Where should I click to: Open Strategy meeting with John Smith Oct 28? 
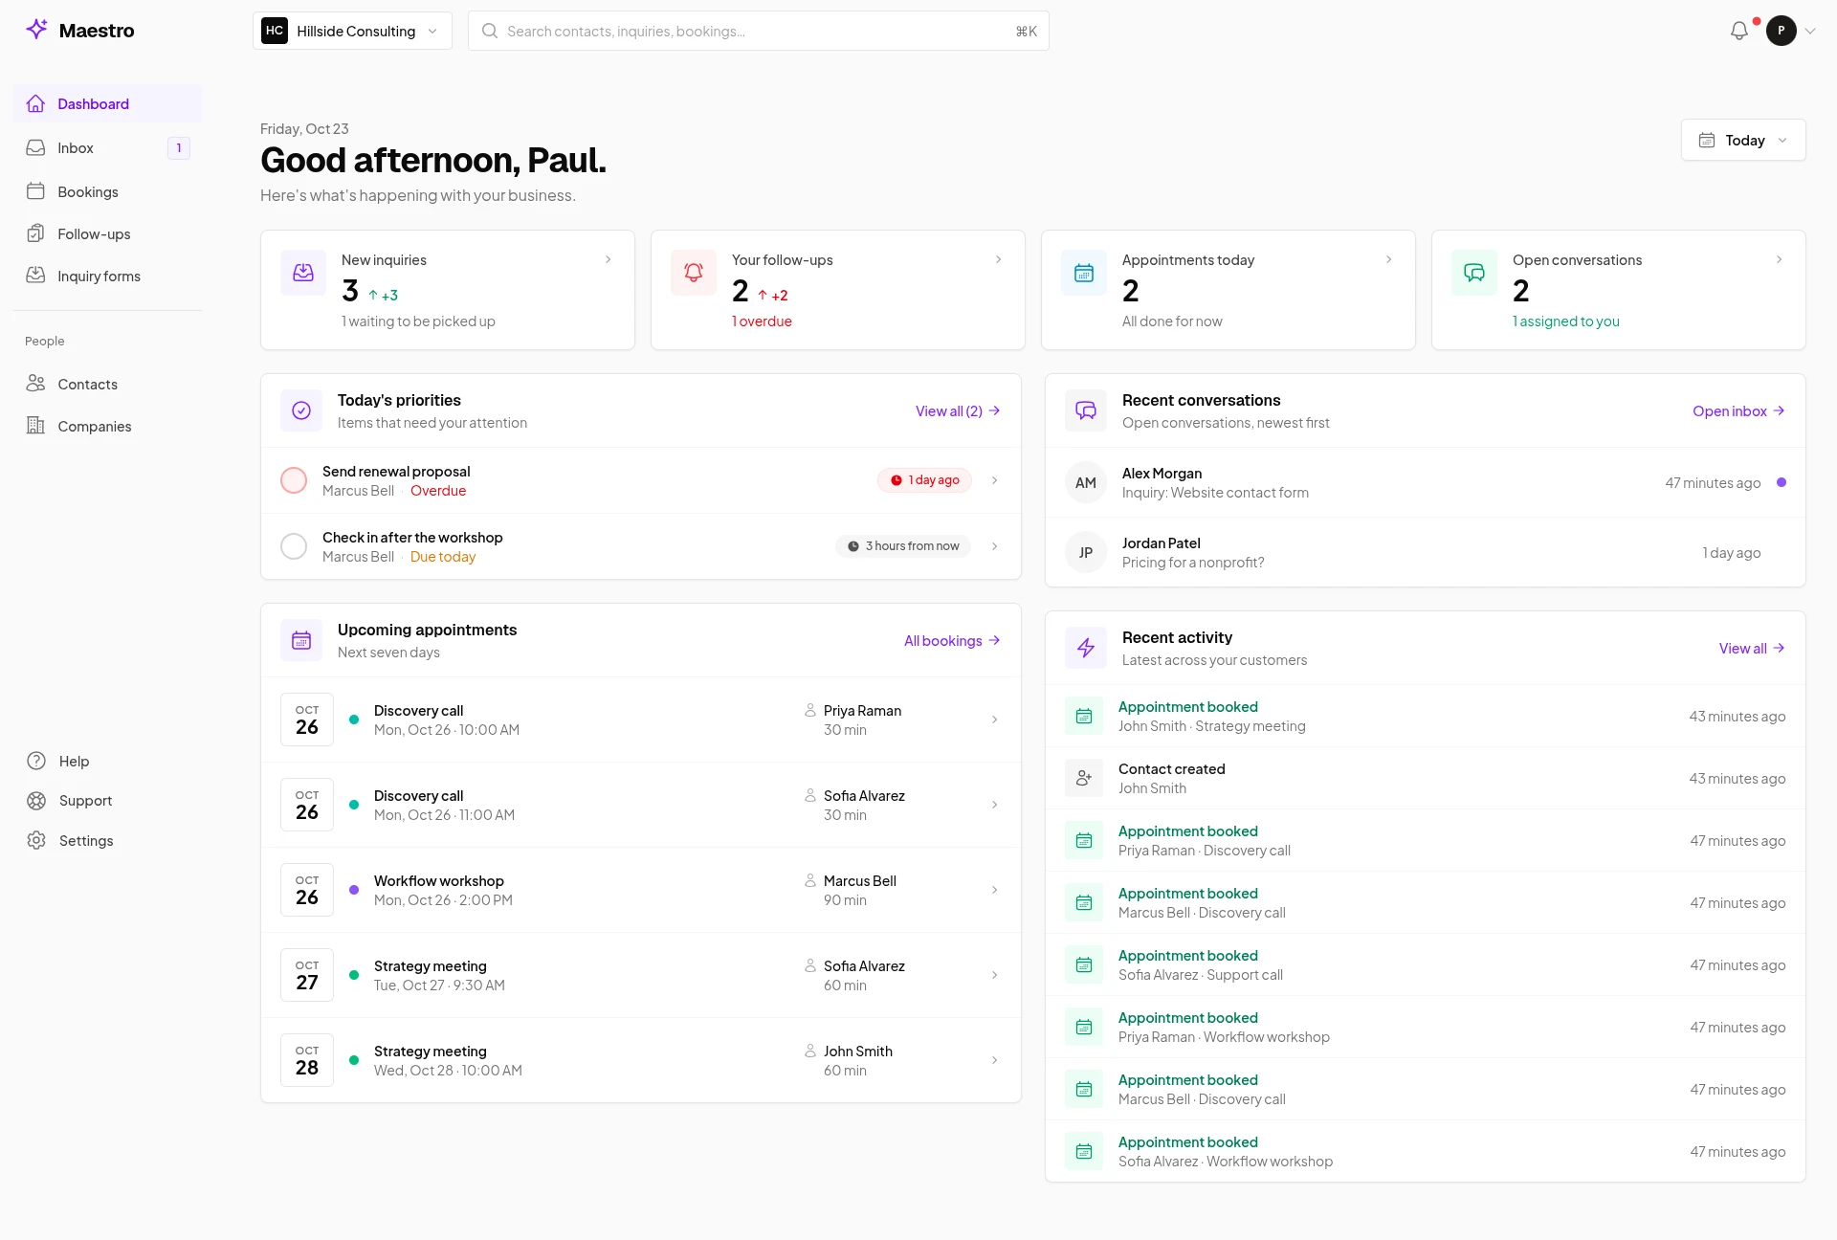[641, 1060]
